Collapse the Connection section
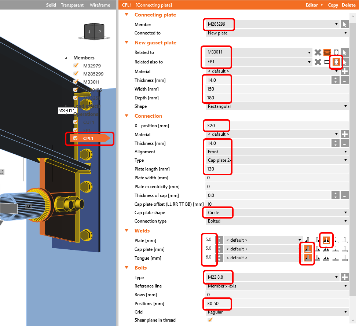Viewport: 359px width, 326px height. (x=127, y=116)
